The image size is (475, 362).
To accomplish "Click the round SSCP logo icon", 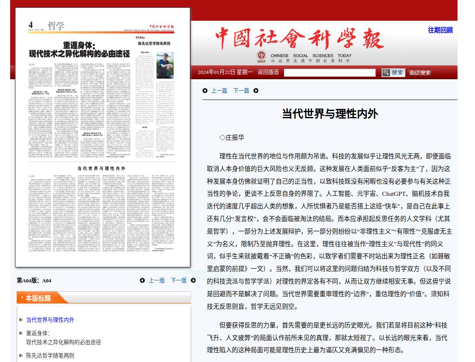I will [x=261, y=56].
